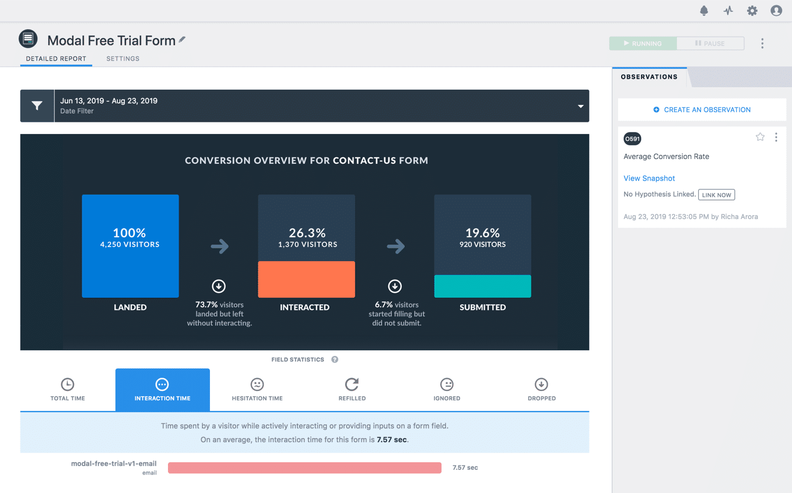Image resolution: width=792 pixels, height=493 pixels.
Task: Open View Snapshot link
Action: click(649, 178)
